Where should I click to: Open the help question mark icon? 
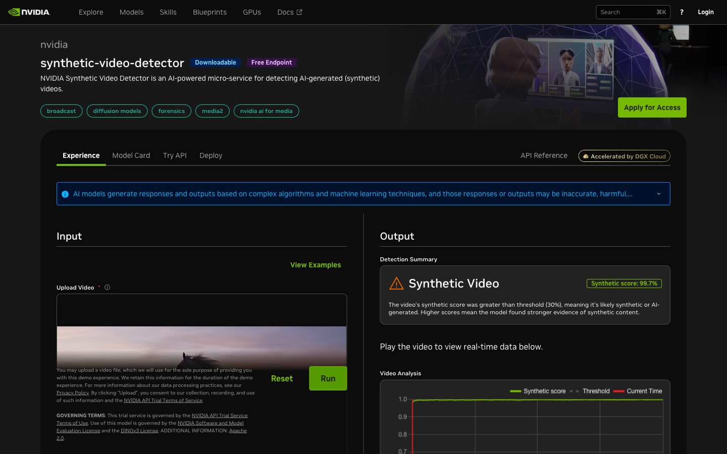point(682,12)
